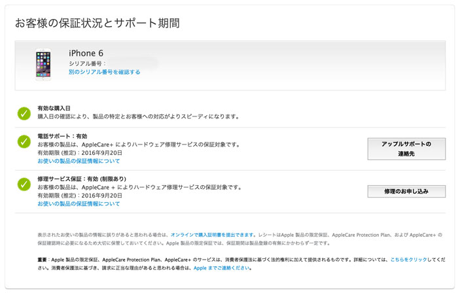458x293 pixels.
Task: Click the 重要 notice label
Action: click(x=42, y=260)
